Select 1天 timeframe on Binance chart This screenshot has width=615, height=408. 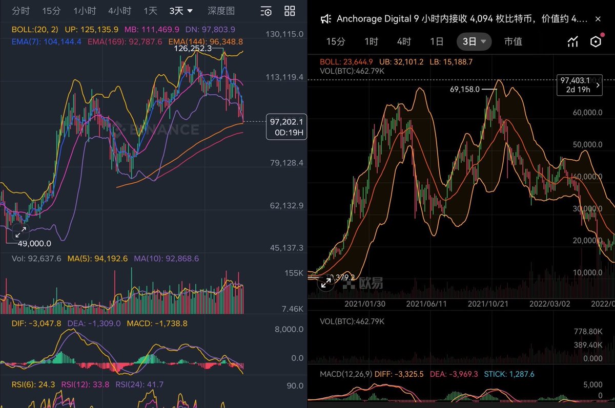pos(150,11)
